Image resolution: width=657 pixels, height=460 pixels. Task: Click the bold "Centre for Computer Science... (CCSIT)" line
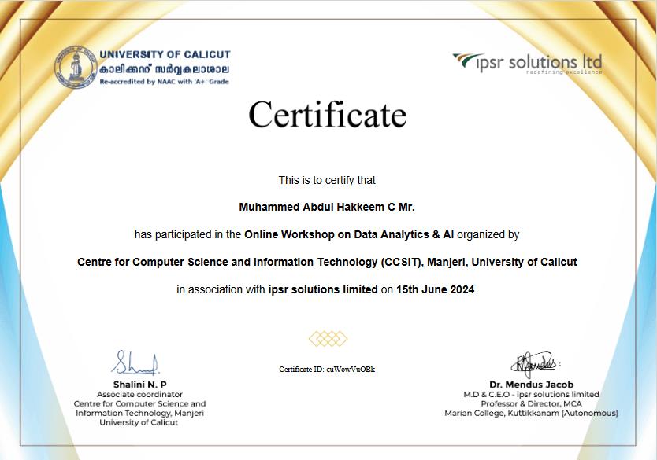pos(327,262)
